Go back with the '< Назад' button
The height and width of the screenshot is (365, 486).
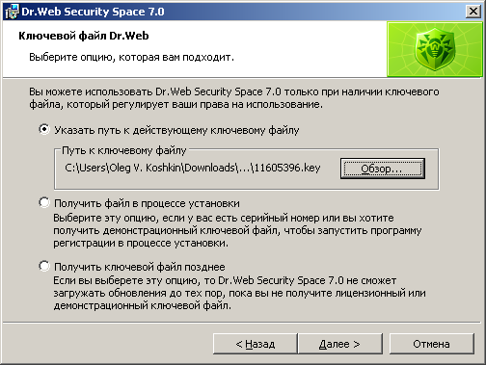pos(256,344)
